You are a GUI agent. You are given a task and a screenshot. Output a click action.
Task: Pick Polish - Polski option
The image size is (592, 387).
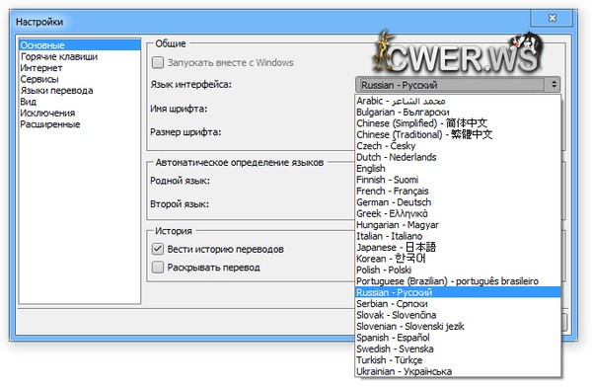point(458,271)
